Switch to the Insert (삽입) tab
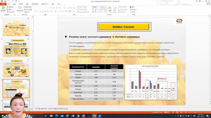The height and width of the screenshot is (118, 211). tap(14, 4)
